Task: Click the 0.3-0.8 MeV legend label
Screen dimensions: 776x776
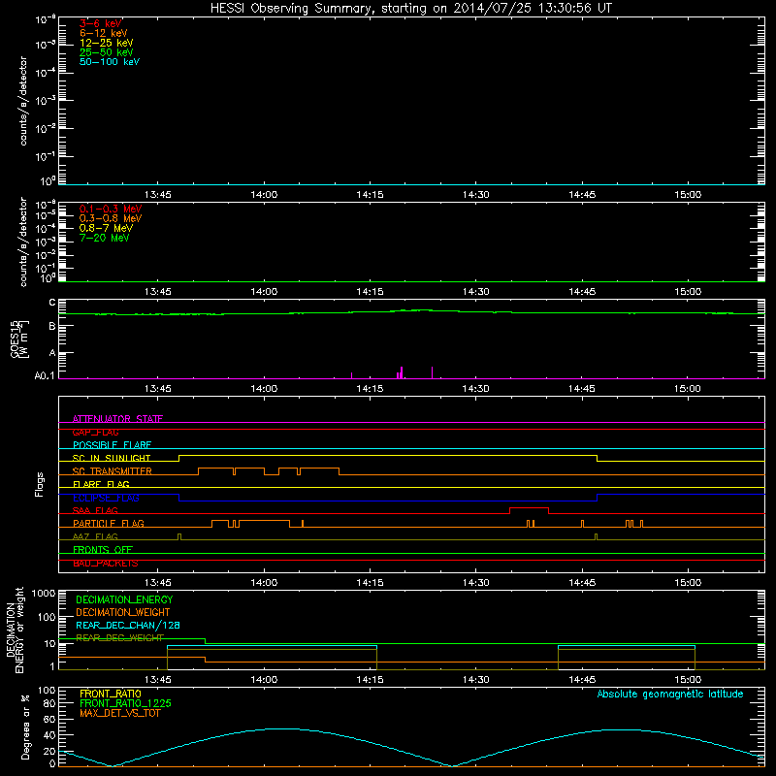Action: pos(111,218)
